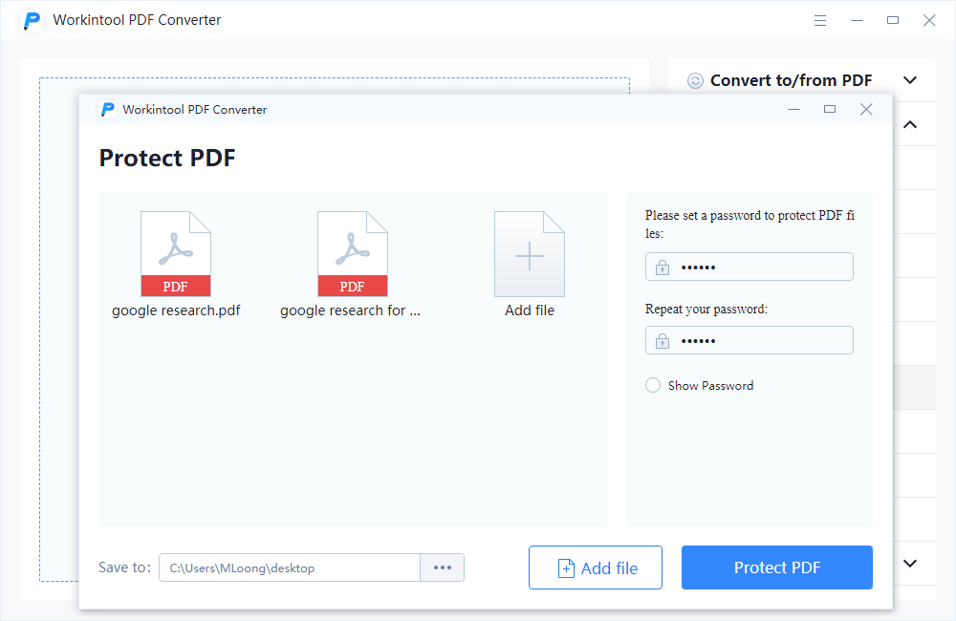The width and height of the screenshot is (956, 621).
Task: Maximize the Protect PDF dialog
Action: (x=830, y=109)
